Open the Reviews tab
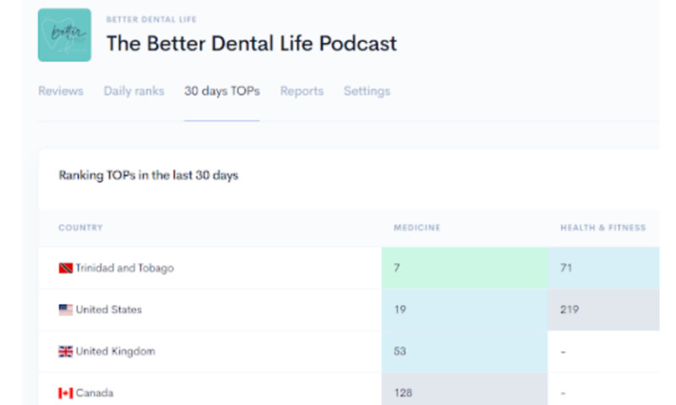The width and height of the screenshot is (676, 405). pos(60,91)
